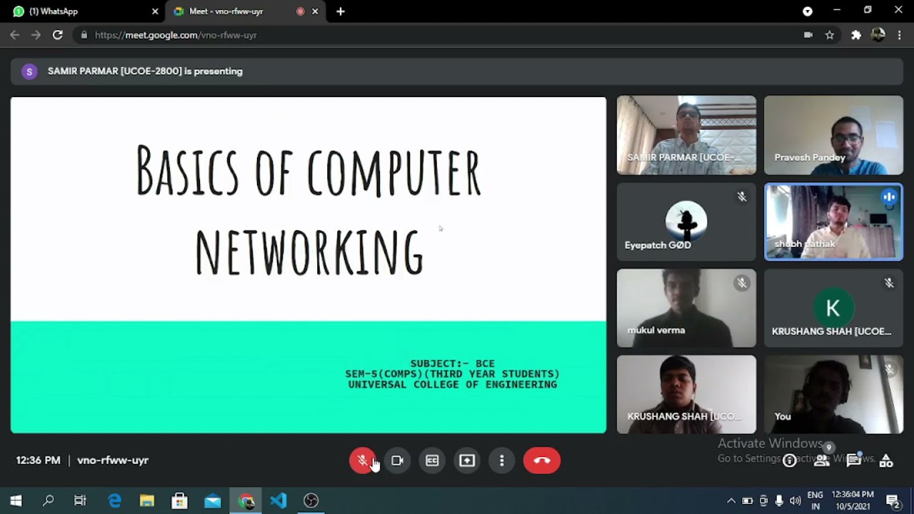Image resolution: width=914 pixels, height=514 pixels.
Task: Open the Chrome three-dot menu
Action: pos(900,35)
